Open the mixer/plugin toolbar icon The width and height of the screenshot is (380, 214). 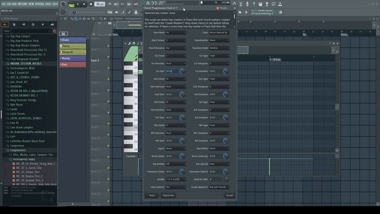(x=136, y=12)
